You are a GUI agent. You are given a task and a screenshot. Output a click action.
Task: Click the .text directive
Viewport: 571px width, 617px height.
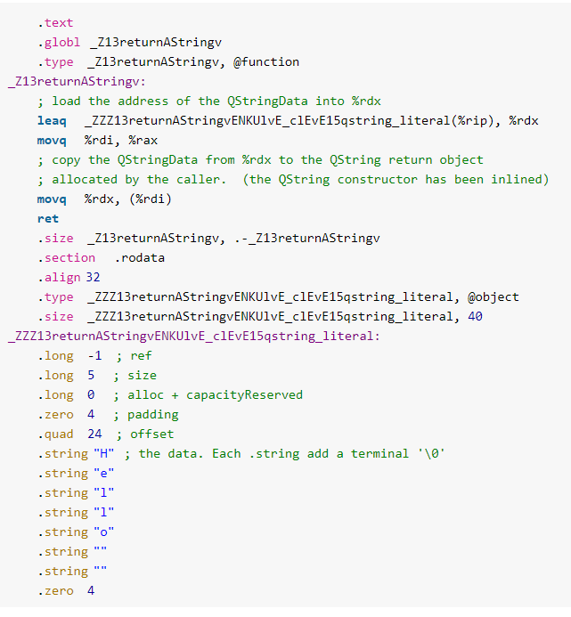point(55,23)
